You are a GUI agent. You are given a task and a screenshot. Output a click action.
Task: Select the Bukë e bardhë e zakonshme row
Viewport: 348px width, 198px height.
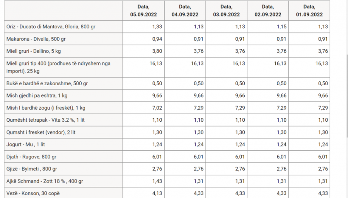(x=167, y=83)
